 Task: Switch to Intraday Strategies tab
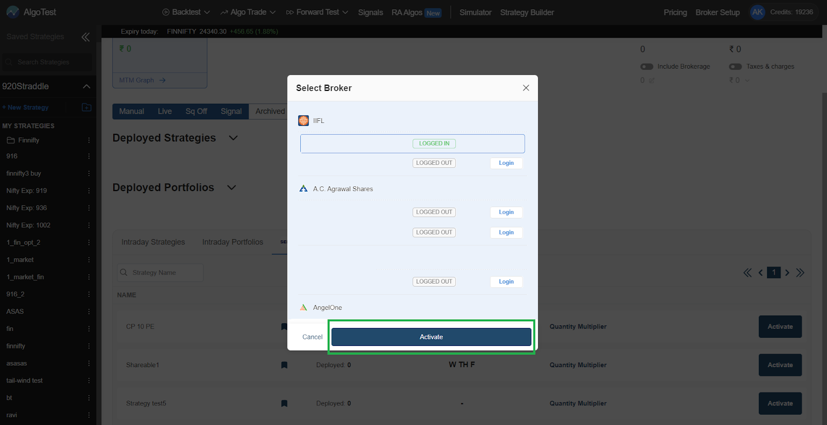[153, 242]
